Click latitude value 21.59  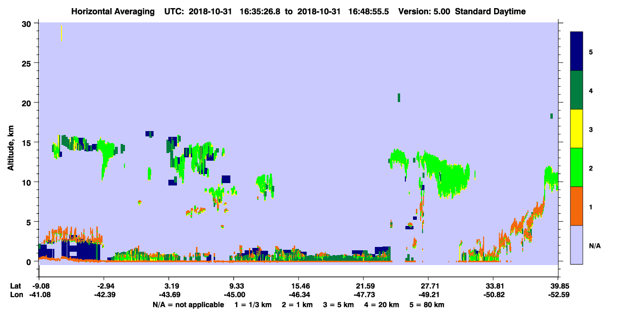pos(363,286)
